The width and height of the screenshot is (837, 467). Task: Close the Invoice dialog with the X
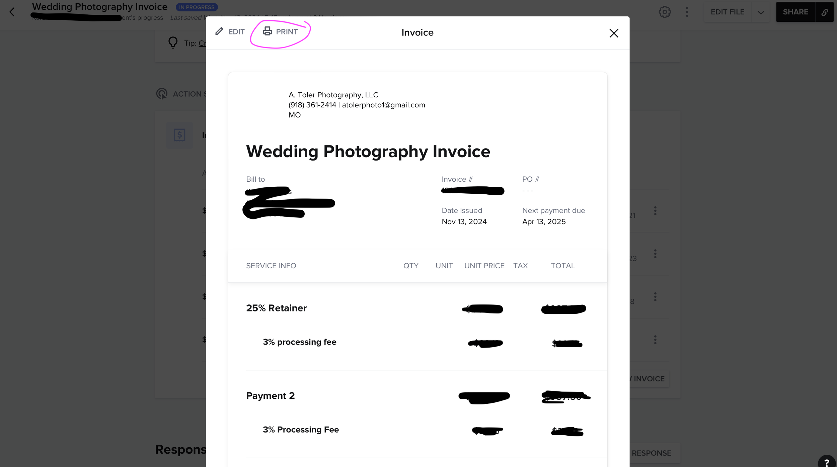tap(614, 33)
